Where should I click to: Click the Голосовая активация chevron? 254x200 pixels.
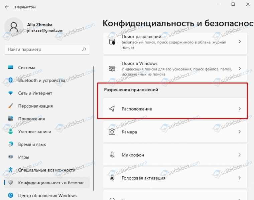coord(240,178)
